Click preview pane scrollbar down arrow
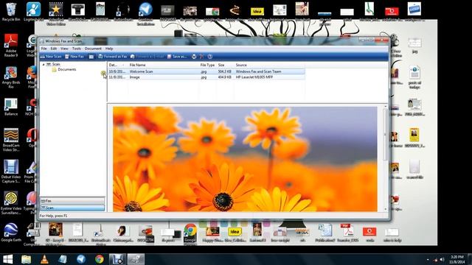 click(x=385, y=209)
